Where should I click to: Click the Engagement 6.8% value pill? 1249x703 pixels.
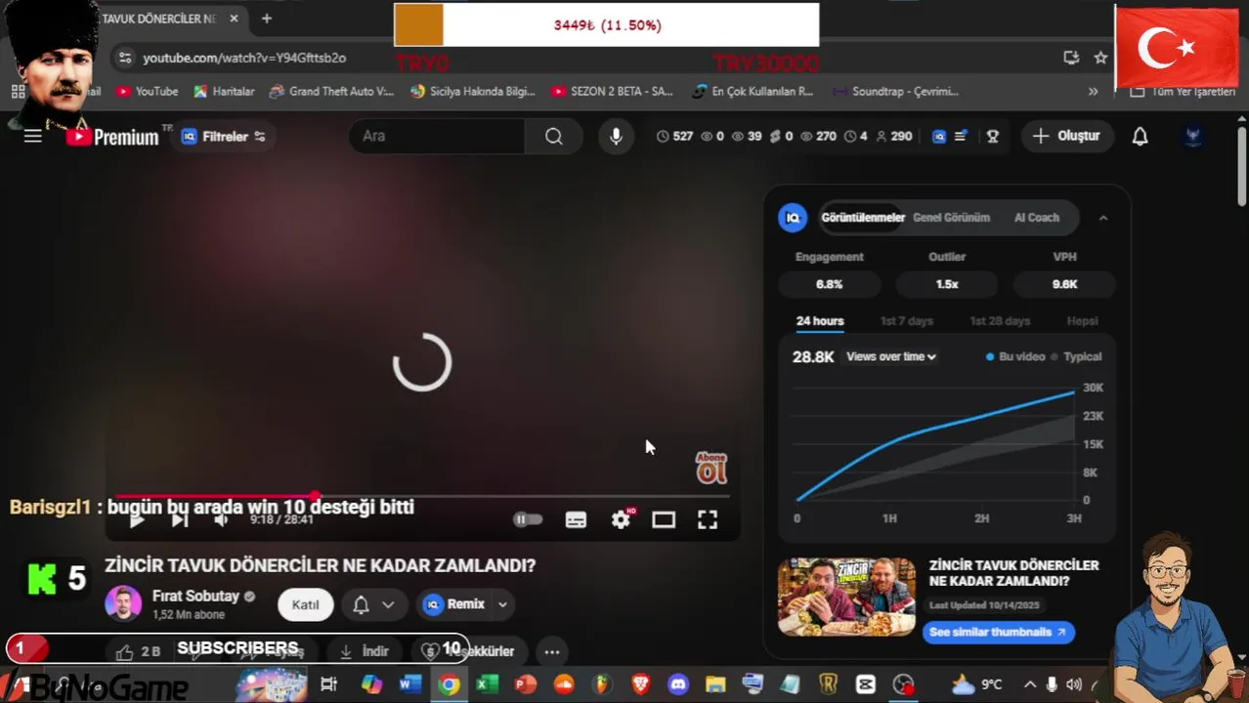click(x=829, y=284)
